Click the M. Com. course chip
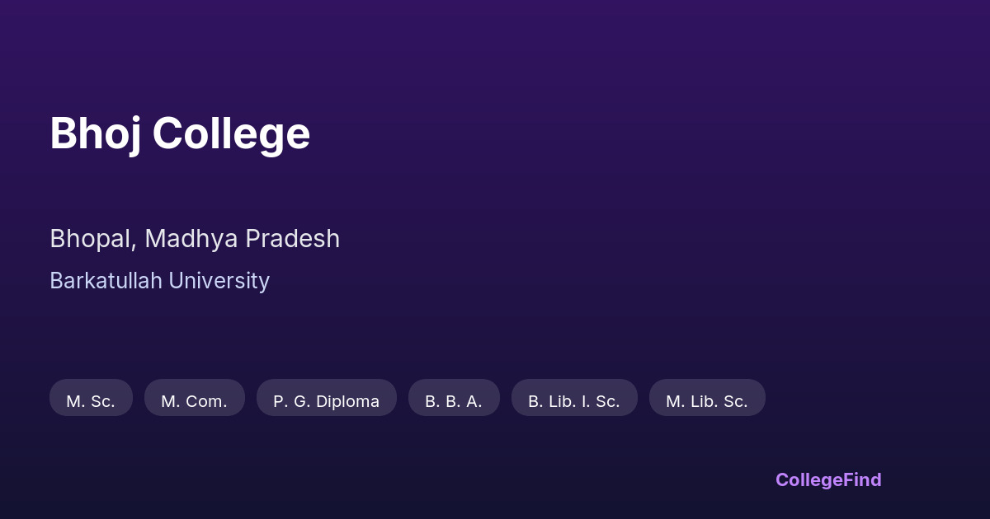The image size is (990, 519). 194,398
